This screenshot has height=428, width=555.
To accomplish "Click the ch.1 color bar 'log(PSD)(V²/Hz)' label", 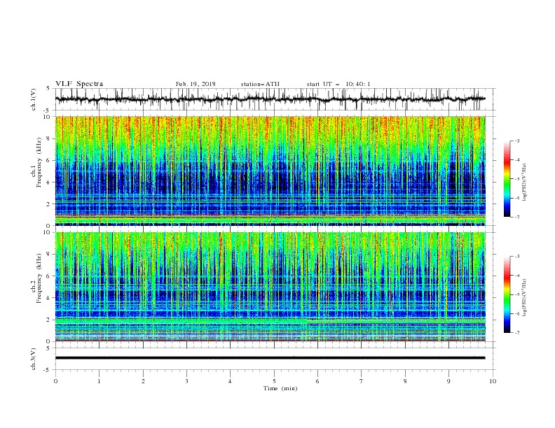I will tap(525, 183).
